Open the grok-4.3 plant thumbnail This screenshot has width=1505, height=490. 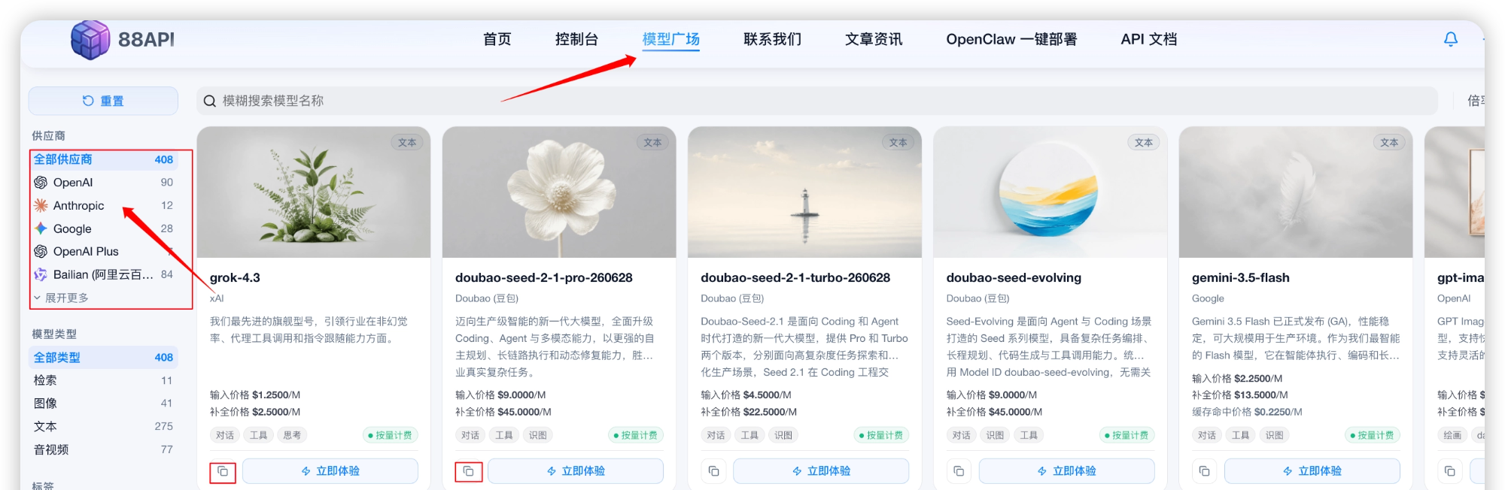(x=314, y=192)
